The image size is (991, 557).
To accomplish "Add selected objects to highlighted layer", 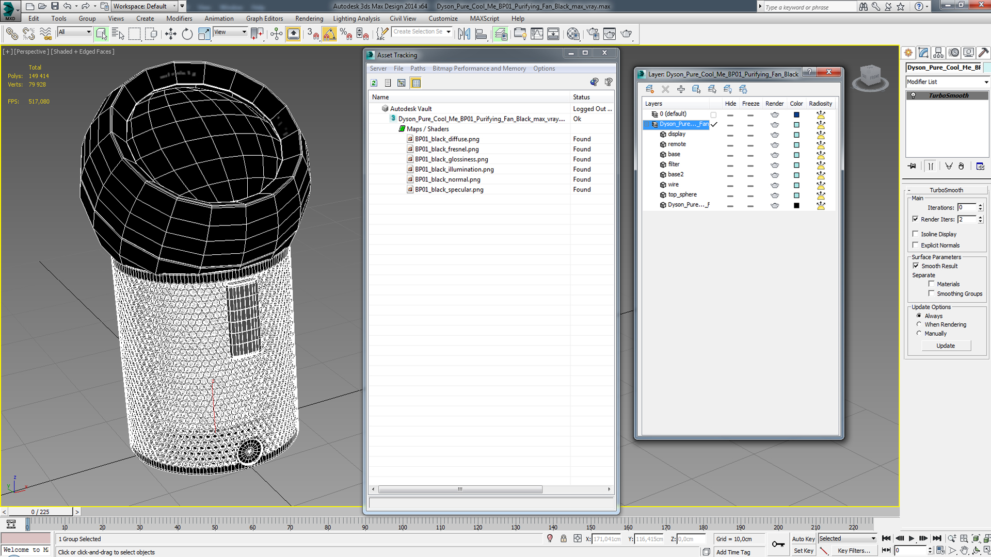I will click(x=681, y=89).
